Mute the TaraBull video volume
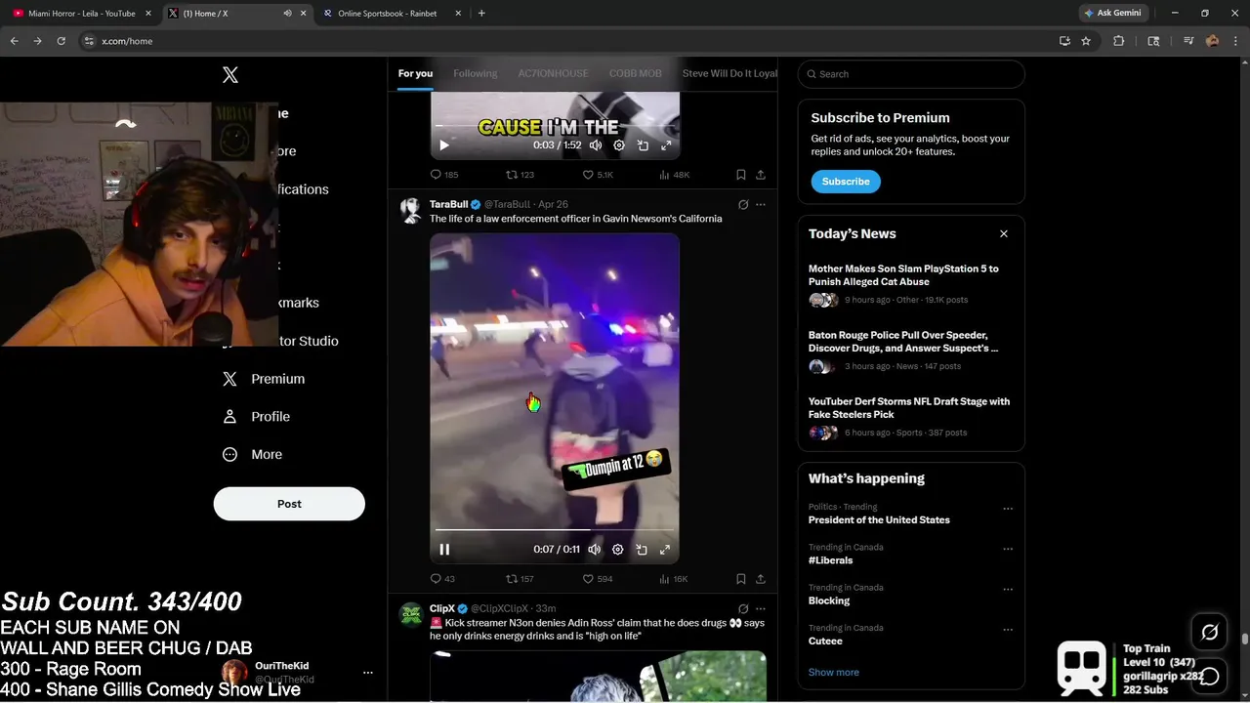 pos(594,550)
